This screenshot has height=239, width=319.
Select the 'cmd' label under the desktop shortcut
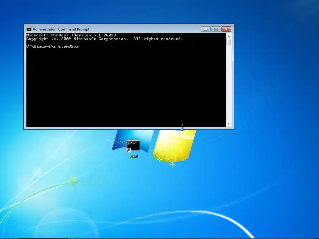click(134, 156)
